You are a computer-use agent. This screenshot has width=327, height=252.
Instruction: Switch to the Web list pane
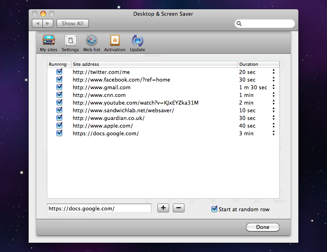pos(92,41)
